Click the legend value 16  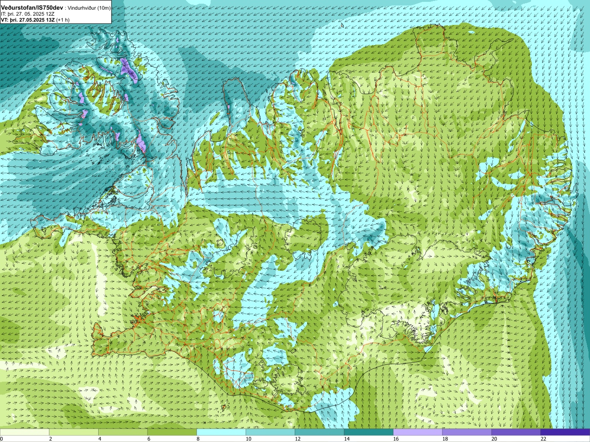click(396, 439)
